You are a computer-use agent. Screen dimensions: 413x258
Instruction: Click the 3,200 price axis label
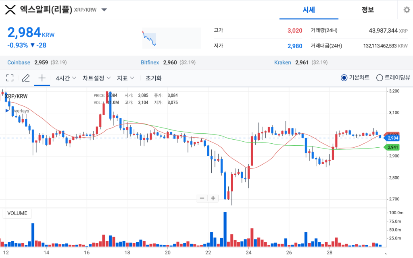tap(394, 91)
